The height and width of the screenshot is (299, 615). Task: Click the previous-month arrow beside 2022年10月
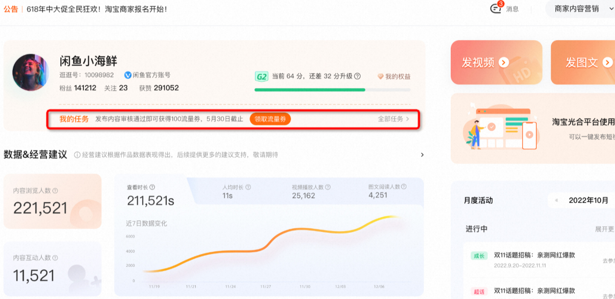(556, 201)
